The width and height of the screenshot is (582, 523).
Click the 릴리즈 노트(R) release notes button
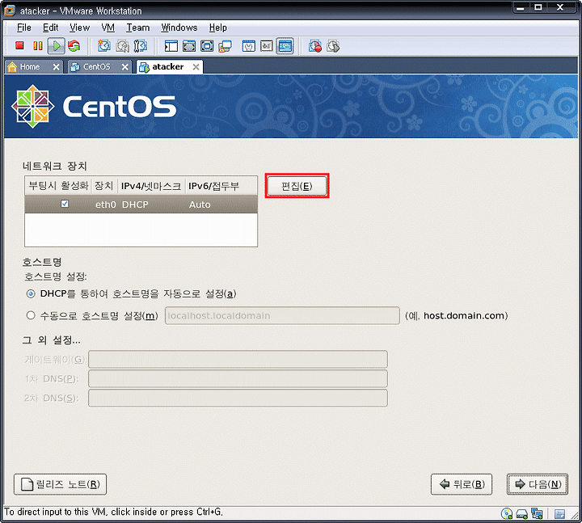(x=60, y=484)
